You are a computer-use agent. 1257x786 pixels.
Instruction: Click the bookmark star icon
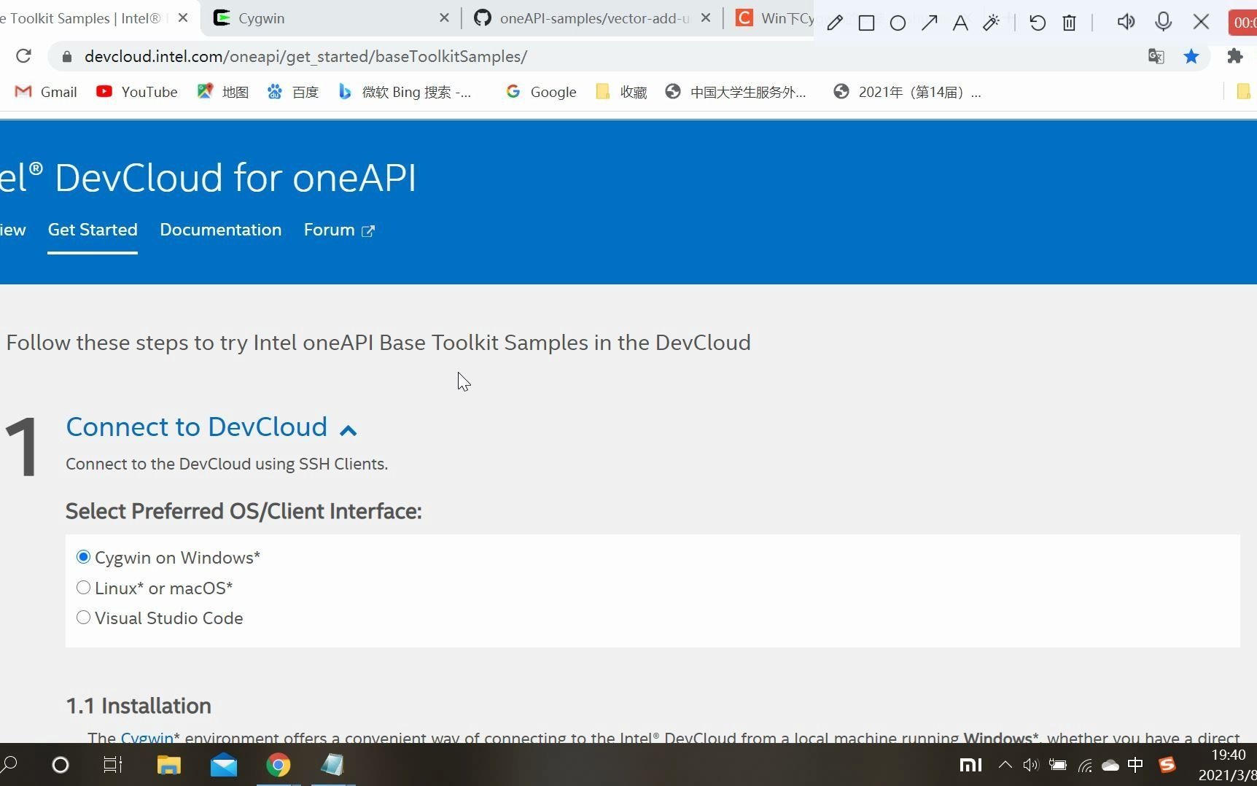coord(1191,56)
